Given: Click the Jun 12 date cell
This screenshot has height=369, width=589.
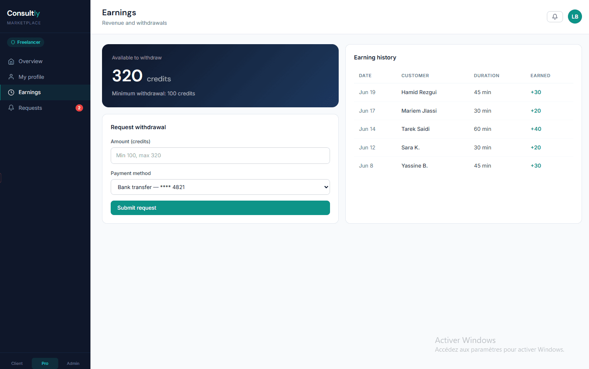Looking at the screenshot, I should click(x=367, y=147).
